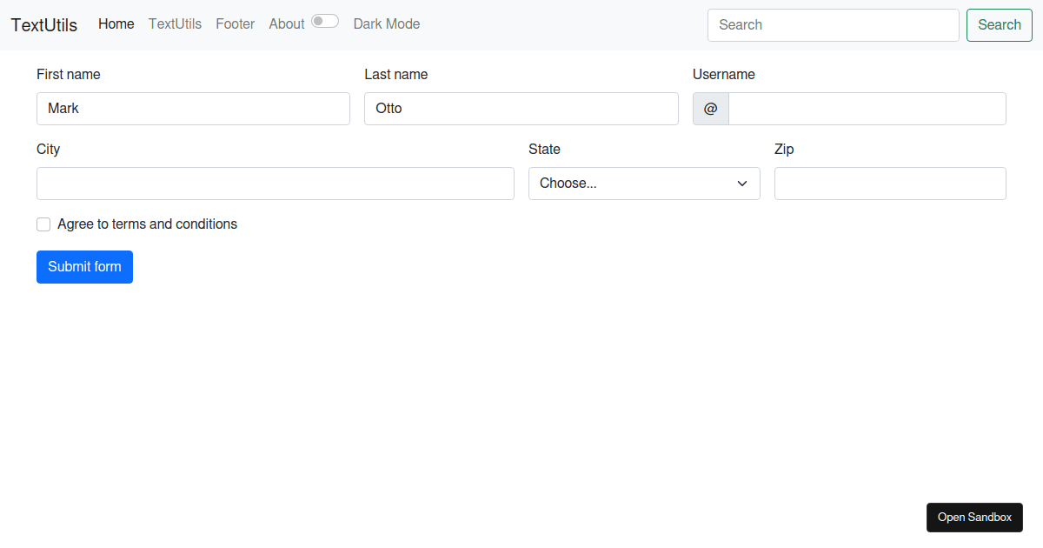Click the Username input next to @
Screen dimensions: 1043x548
867,108
